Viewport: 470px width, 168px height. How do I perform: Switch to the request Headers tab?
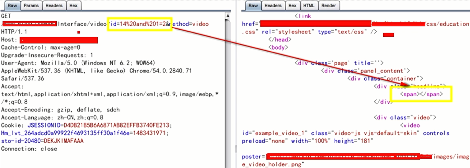pos(54,5)
